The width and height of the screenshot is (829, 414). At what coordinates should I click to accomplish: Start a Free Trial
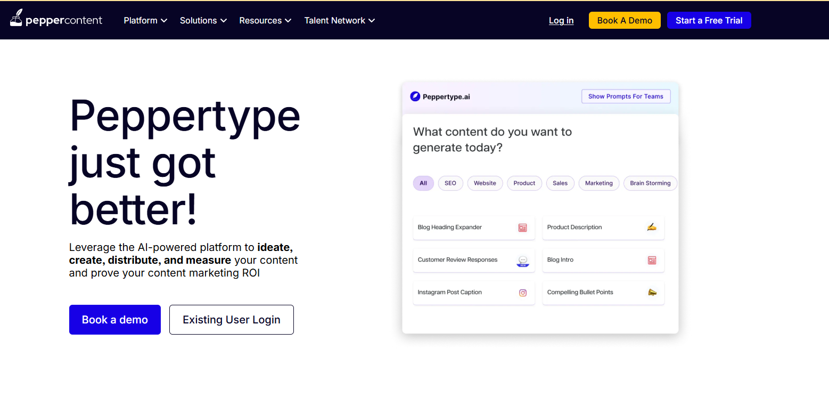pos(709,20)
